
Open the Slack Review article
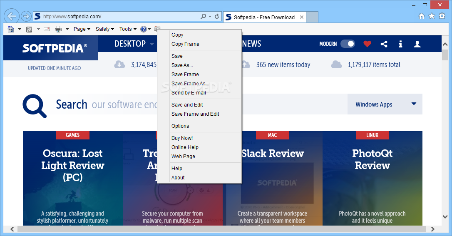click(273, 153)
